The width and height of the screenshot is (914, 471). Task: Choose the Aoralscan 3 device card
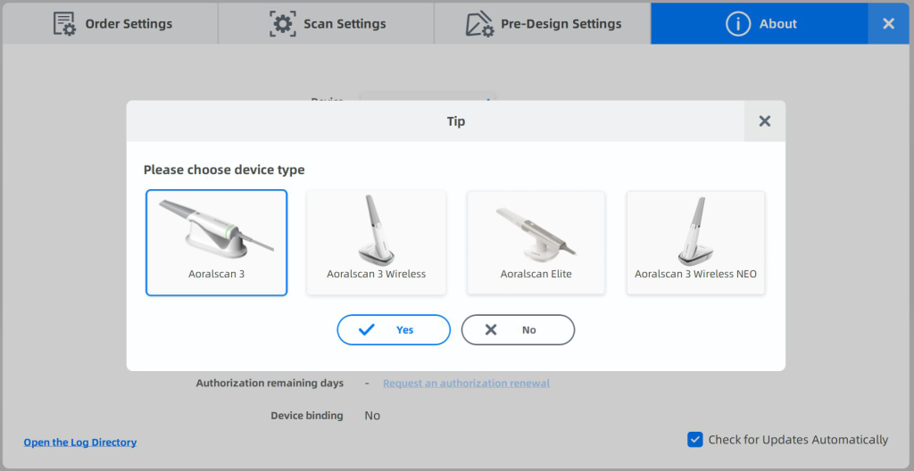pyautogui.click(x=216, y=243)
